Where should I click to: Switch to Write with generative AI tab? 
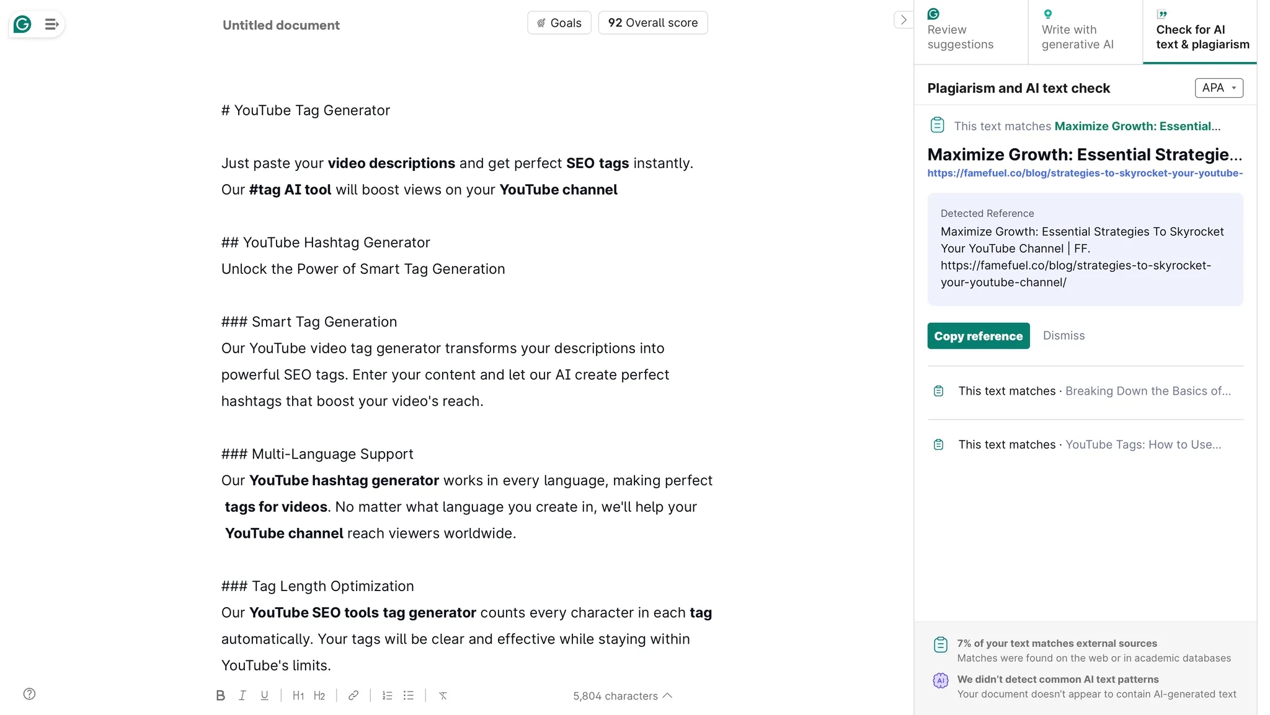[1085, 32]
